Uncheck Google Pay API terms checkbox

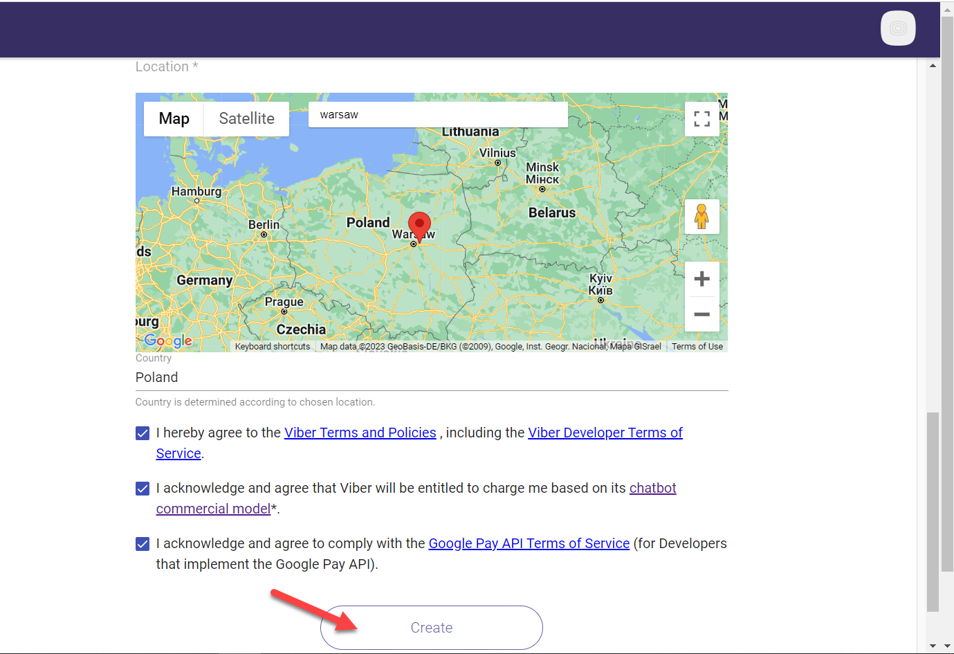click(143, 544)
